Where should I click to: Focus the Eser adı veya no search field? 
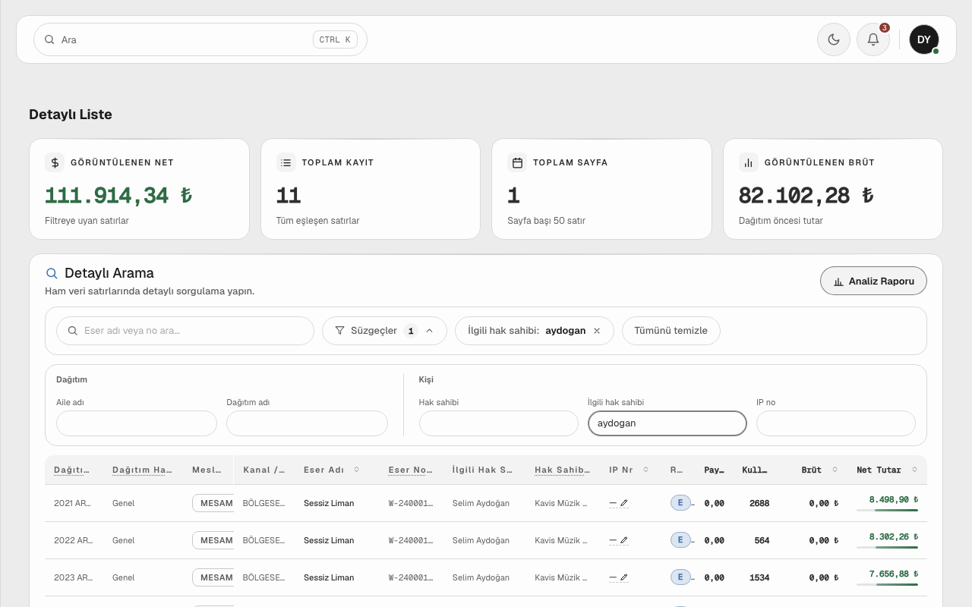pyautogui.click(x=185, y=331)
